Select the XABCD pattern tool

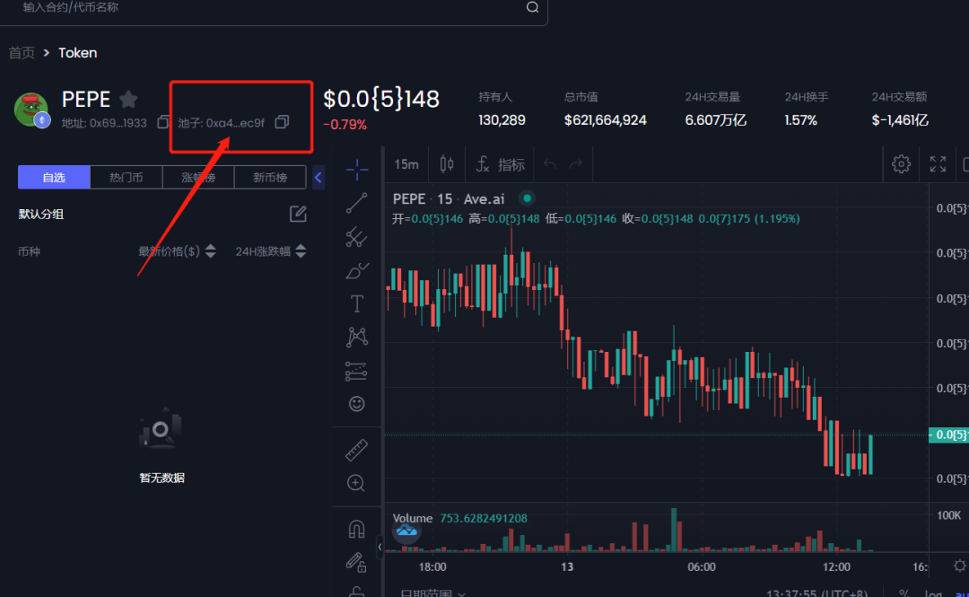coord(356,336)
